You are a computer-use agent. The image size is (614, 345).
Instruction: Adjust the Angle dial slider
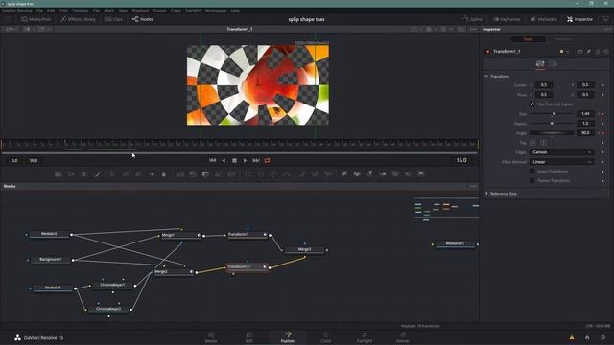click(x=552, y=133)
